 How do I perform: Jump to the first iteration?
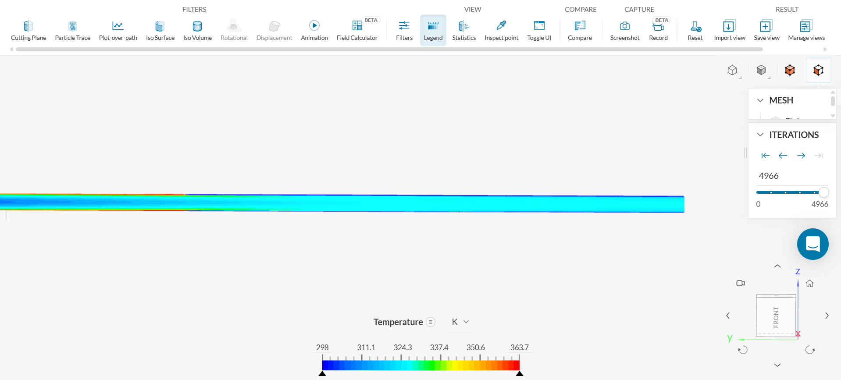[765, 156]
